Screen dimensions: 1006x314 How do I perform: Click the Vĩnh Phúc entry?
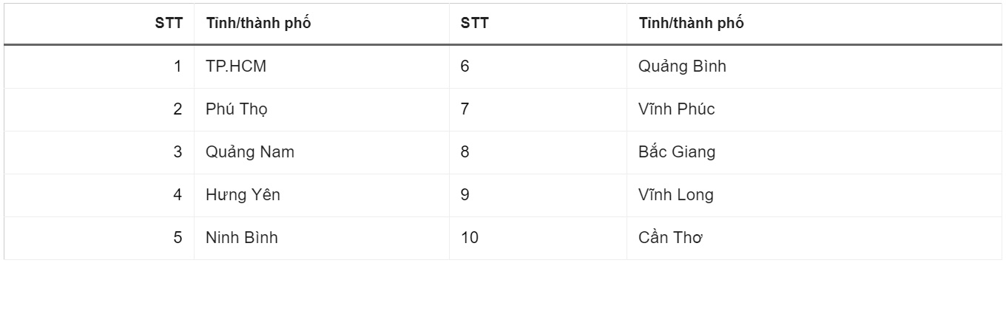pos(676,109)
